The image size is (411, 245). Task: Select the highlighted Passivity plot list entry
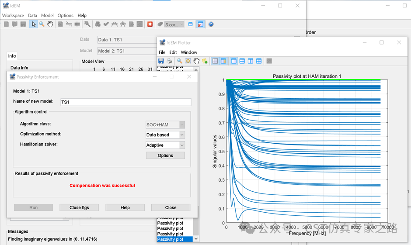pos(175,239)
